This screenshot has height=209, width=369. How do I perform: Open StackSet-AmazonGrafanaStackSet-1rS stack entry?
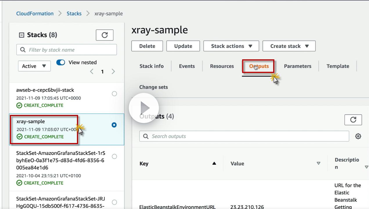(x=61, y=160)
